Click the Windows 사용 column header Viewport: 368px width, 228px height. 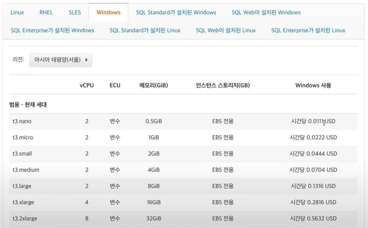point(313,85)
